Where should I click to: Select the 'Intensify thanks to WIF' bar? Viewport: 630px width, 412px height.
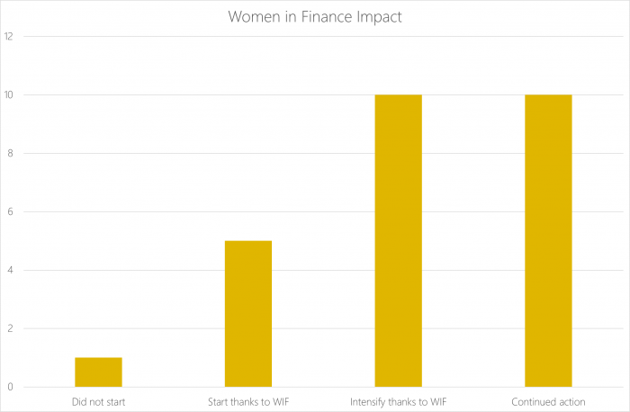pos(398,240)
